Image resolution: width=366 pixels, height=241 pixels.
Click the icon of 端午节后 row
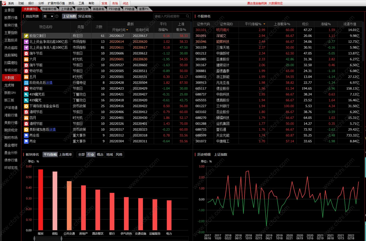tap(26, 53)
